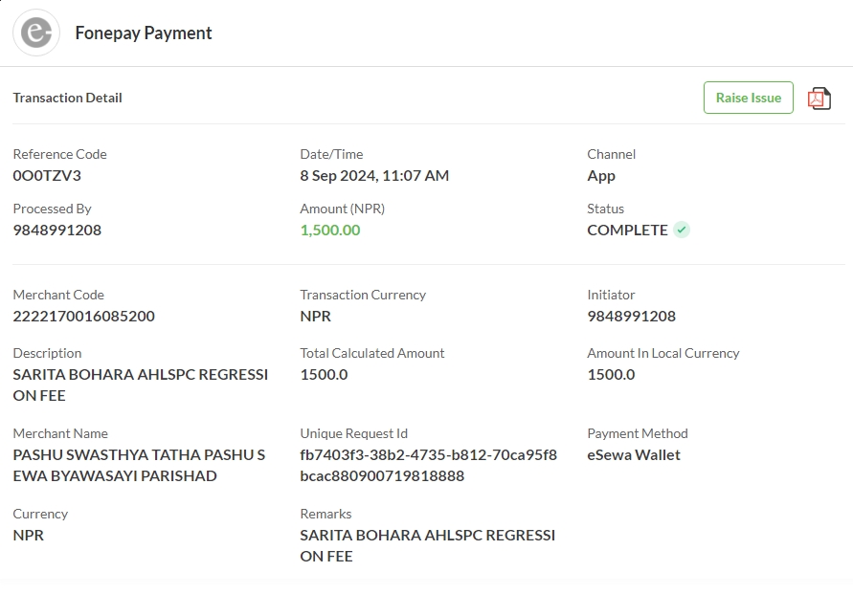Select reference code 0O0TZV3
The height and width of the screenshot is (594, 853).
tap(47, 176)
